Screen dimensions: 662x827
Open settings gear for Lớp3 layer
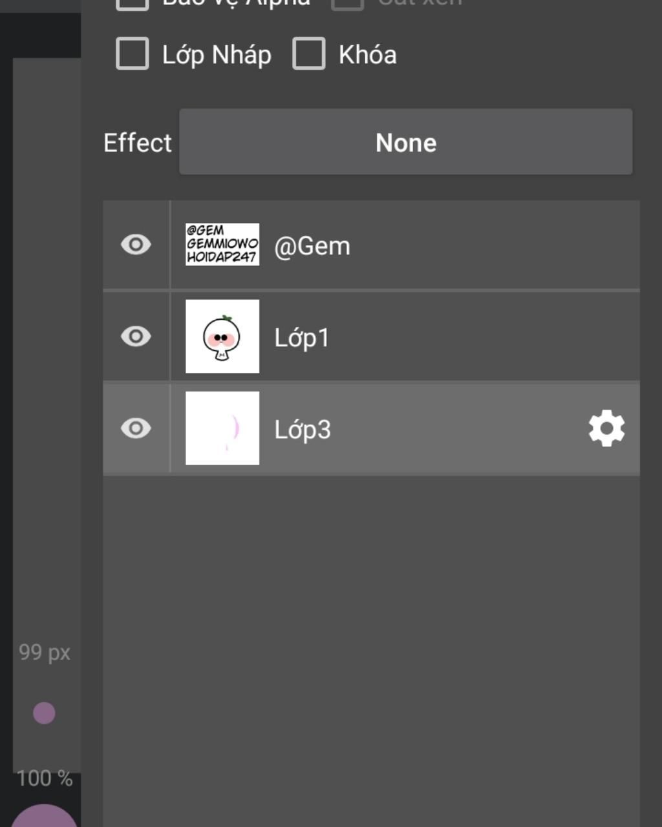click(606, 428)
